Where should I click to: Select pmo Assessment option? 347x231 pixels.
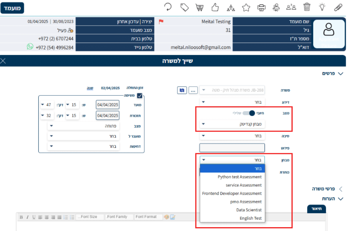232,202
